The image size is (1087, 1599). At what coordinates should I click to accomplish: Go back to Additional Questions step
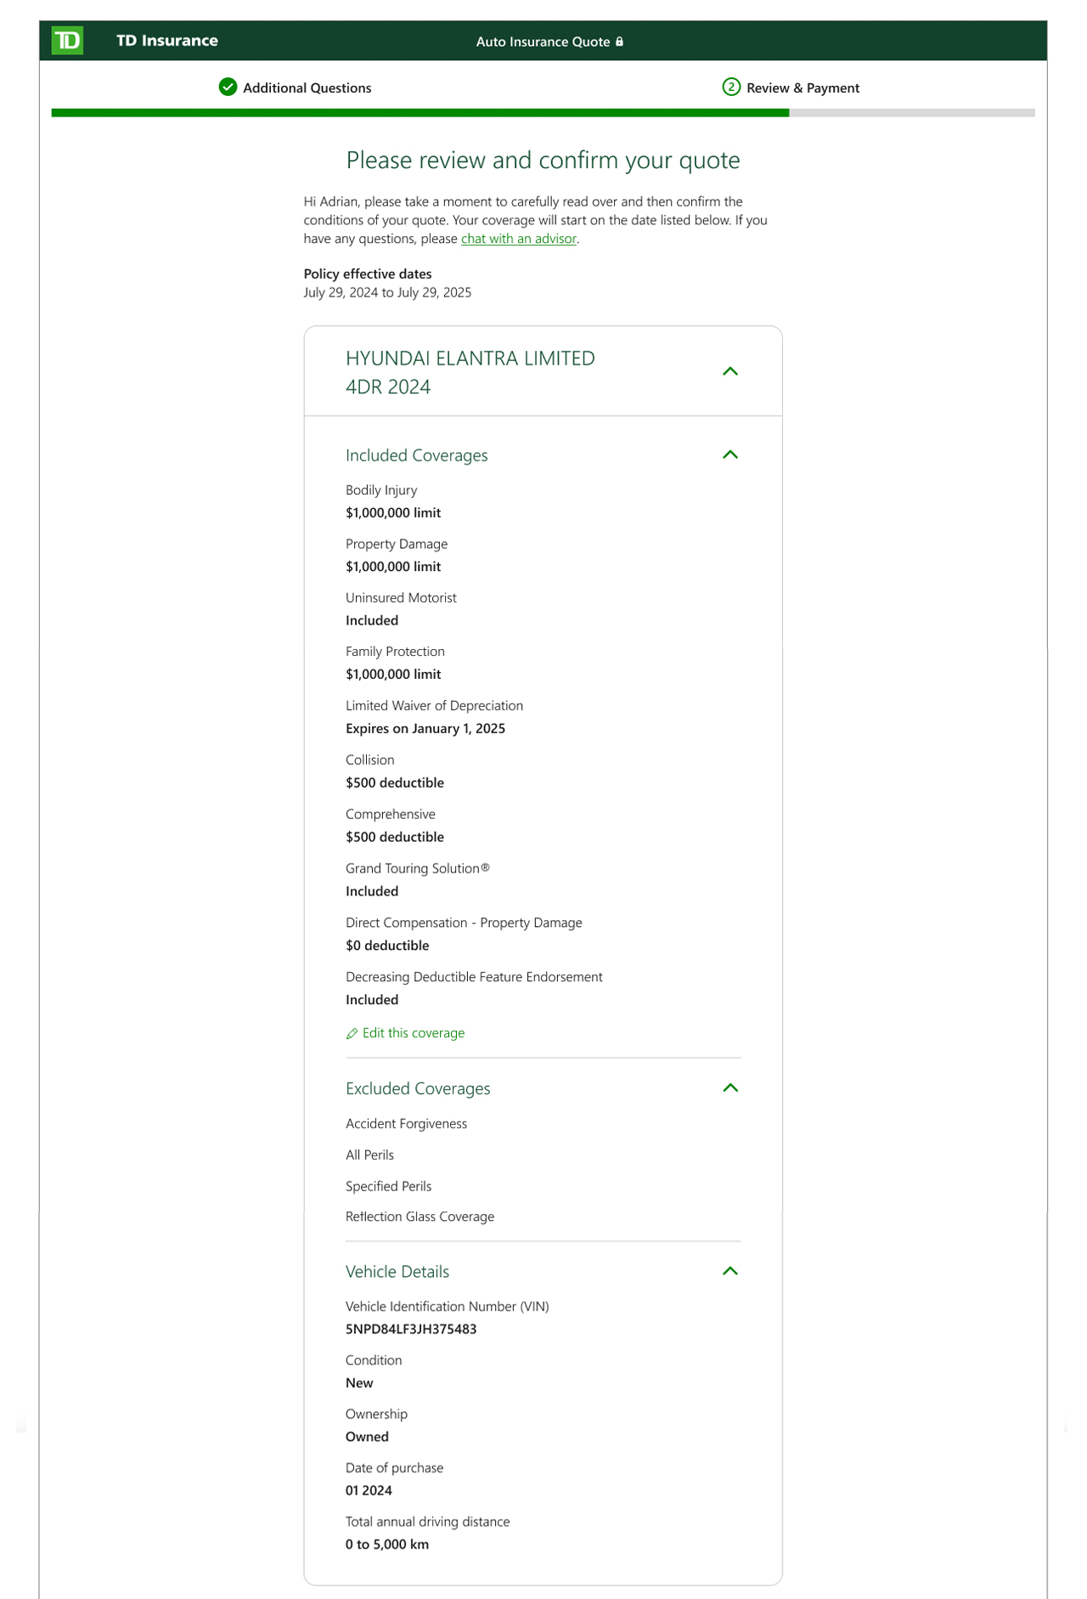(x=307, y=88)
